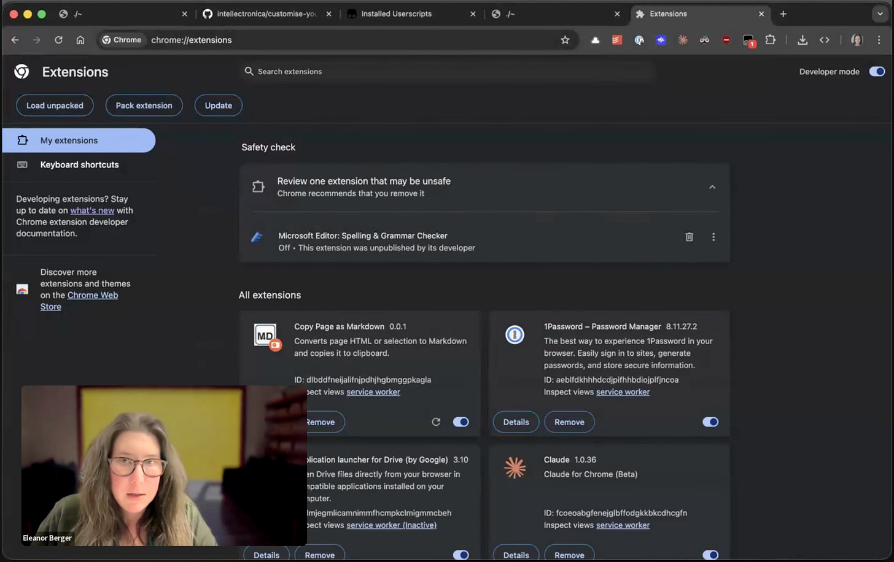Reload the Copy Page as Markdown extension
The width and height of the screenshot is (894, 562).
click(x=436, y=422)
